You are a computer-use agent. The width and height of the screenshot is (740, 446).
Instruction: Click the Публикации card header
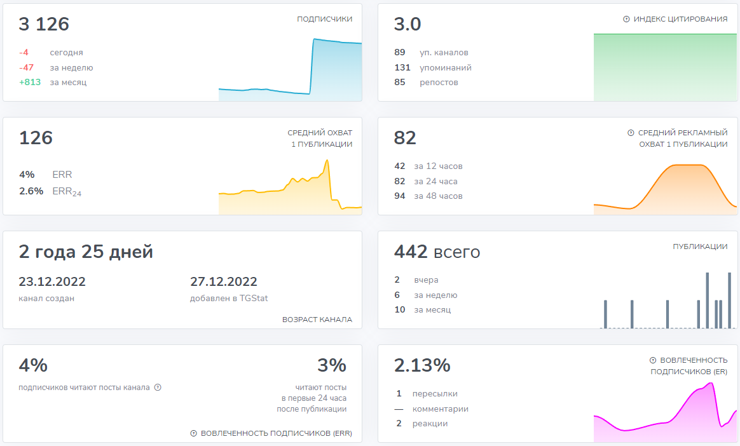(700, 247)
